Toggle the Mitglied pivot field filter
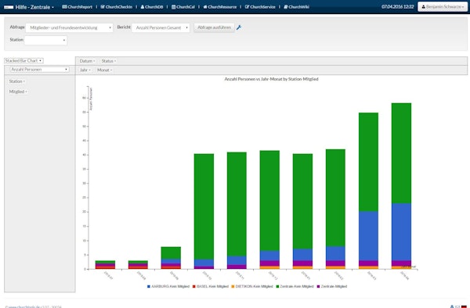Viewport: 470px width, 308px height. pos(18,91)
